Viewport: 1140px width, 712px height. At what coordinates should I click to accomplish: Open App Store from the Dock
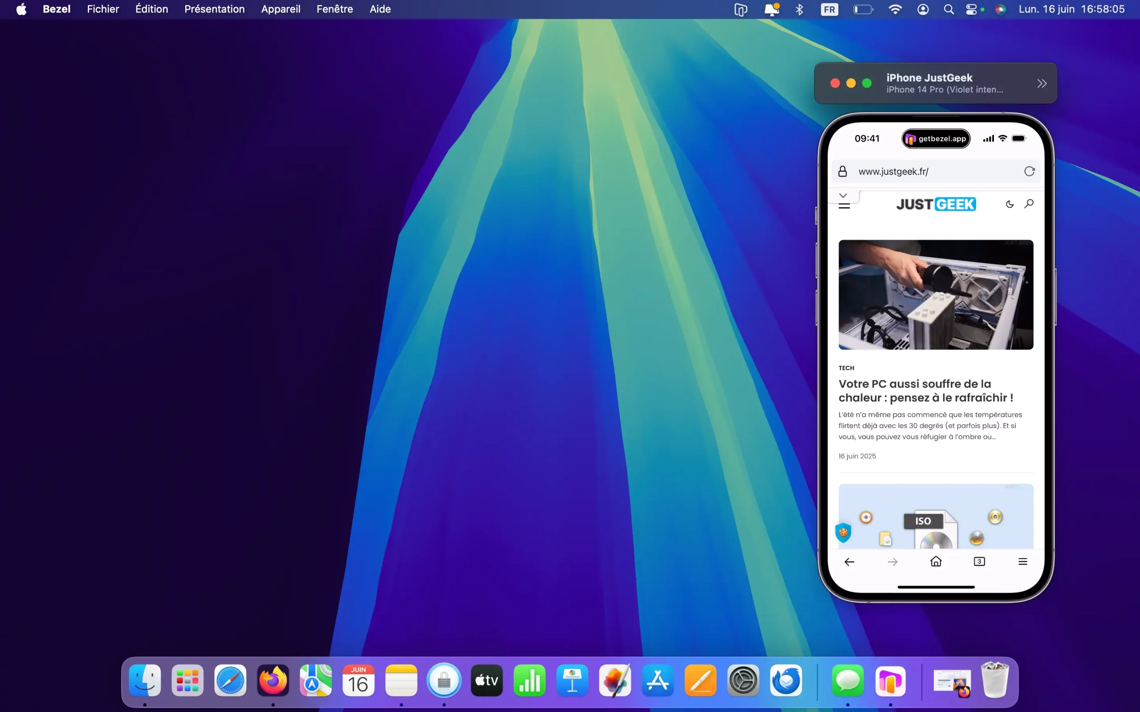click(658, 680)
